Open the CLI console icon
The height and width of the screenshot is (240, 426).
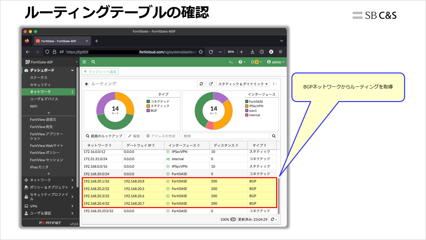(x=231, y=62)
